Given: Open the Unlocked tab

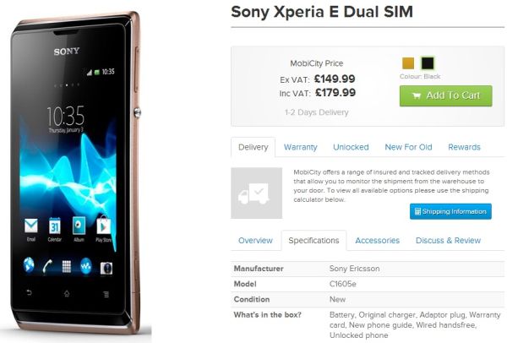Looking at the screenshot, I should (351, 147).
